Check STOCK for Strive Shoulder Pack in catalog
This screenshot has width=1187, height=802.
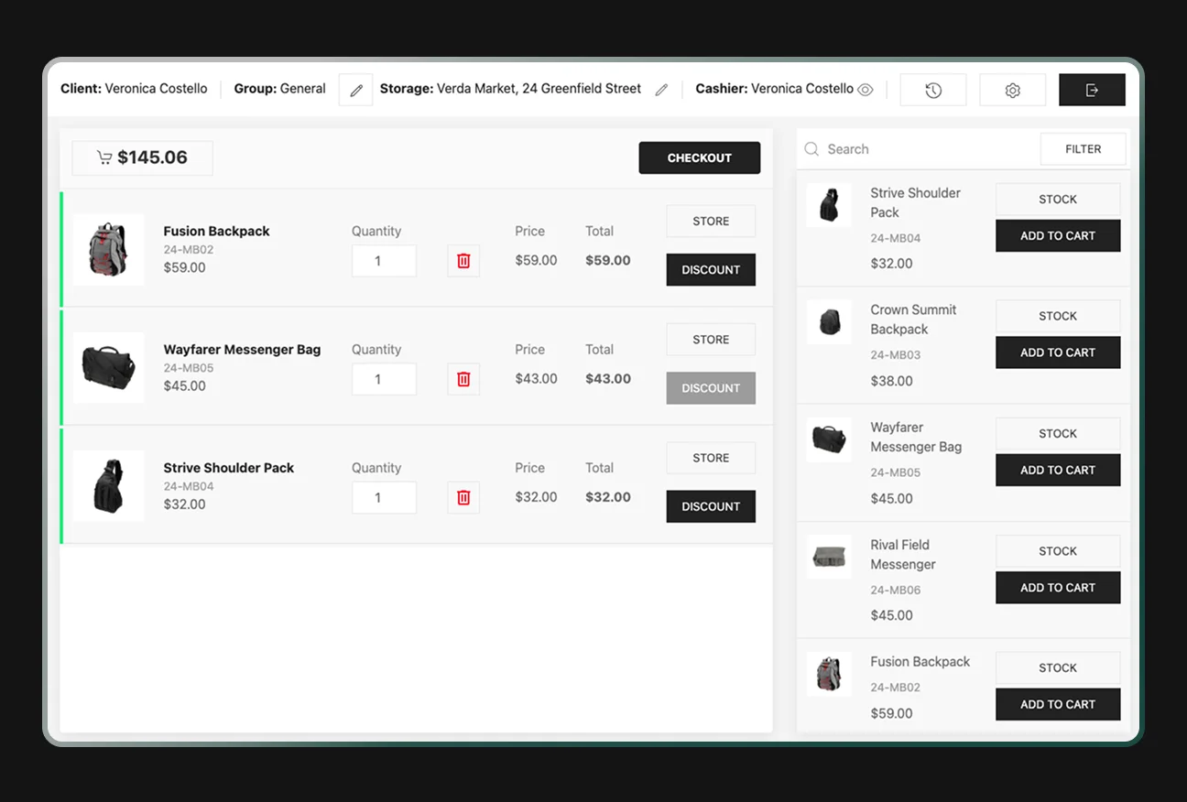pyautogui.click(x=1058, y=200)
